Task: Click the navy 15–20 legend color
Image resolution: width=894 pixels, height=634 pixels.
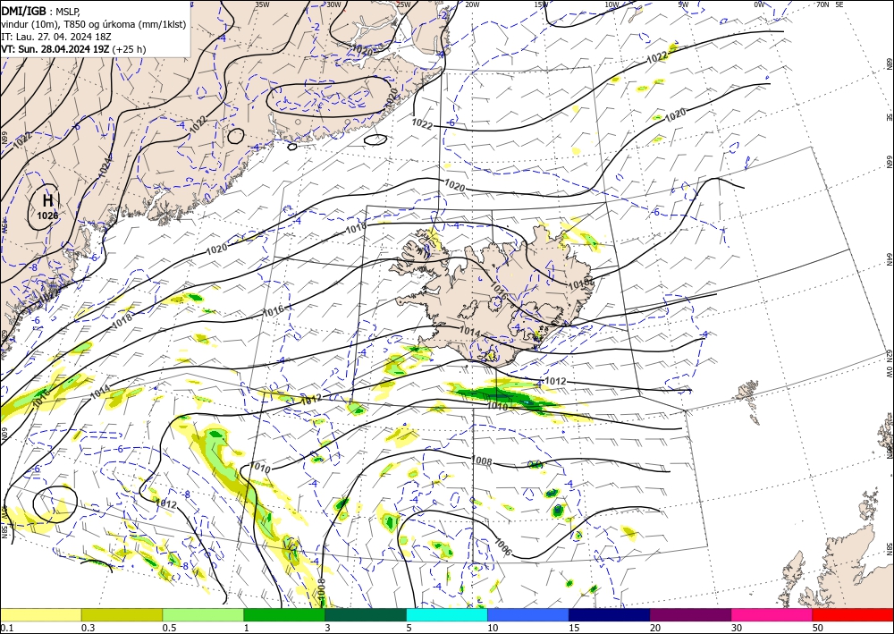Action: pos(610,614)
